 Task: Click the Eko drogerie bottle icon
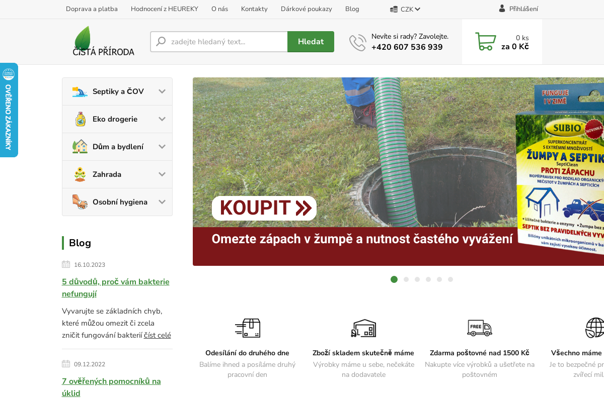click(80, 119)
